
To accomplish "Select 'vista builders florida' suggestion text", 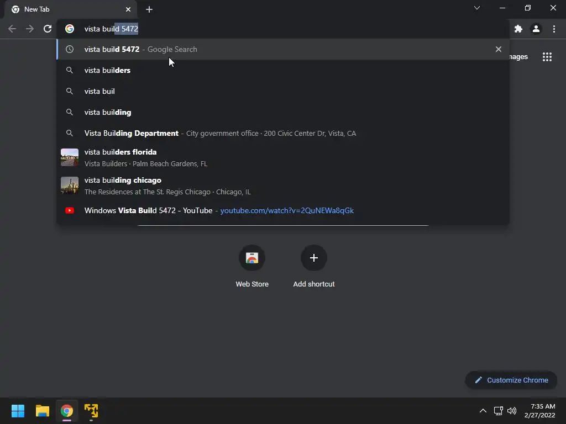I will point(120,152).
